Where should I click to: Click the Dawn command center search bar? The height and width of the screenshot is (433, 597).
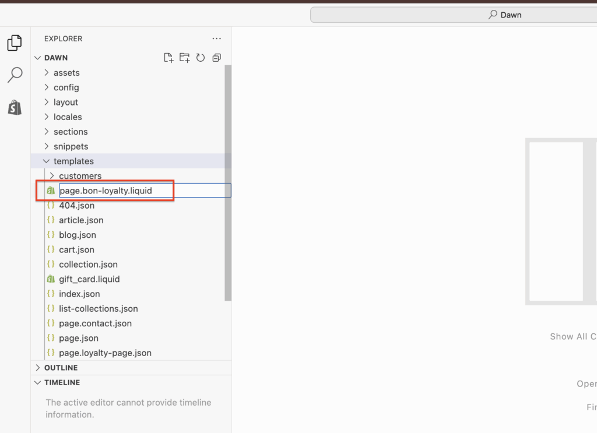click(454, 15)
